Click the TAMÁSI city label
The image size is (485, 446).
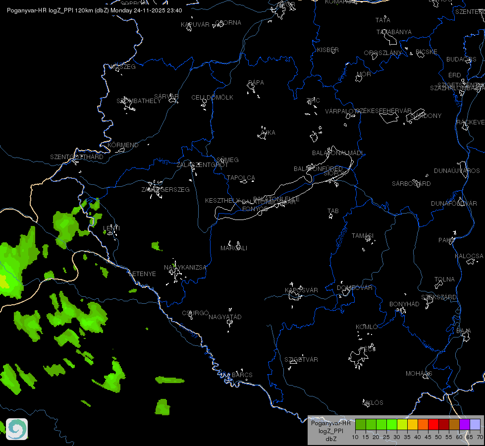363,236
